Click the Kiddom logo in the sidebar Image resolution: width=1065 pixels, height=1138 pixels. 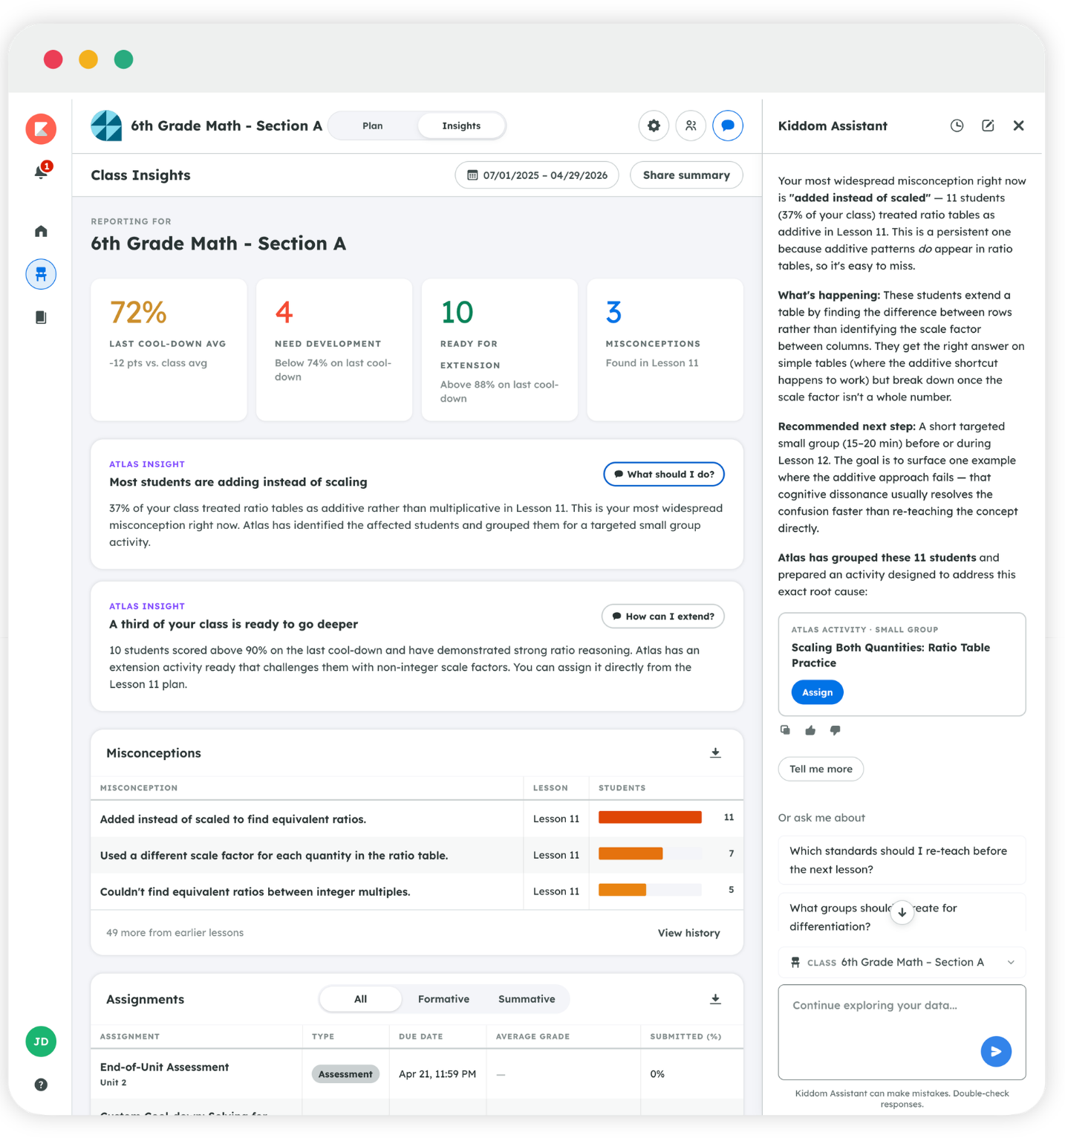[x=41, y=129]
